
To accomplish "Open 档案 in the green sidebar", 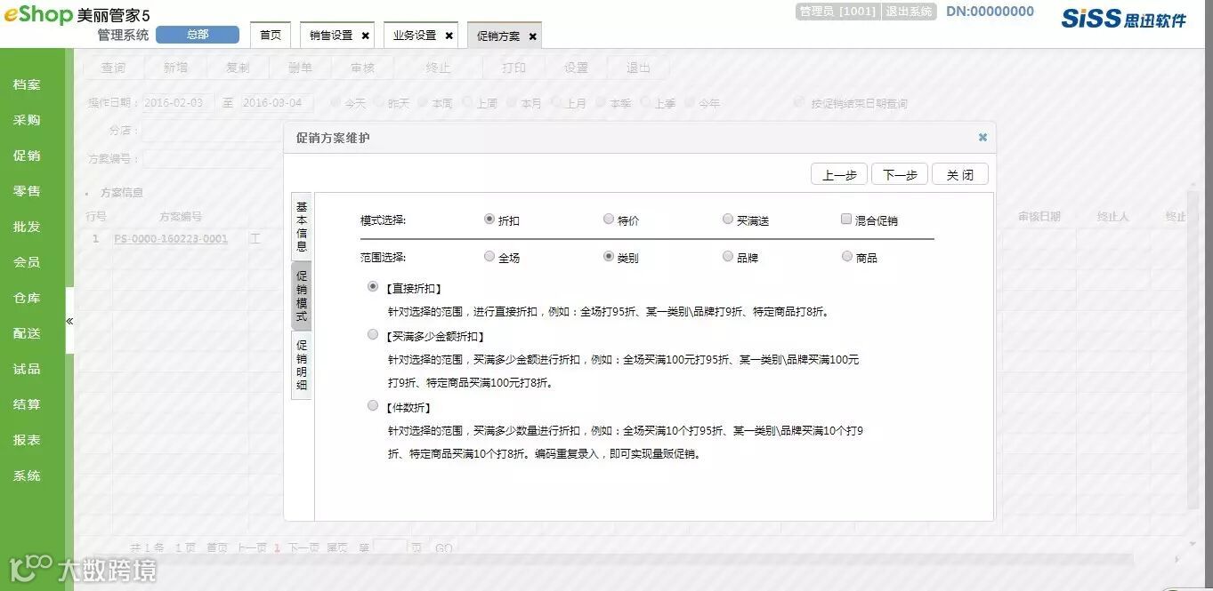I will point(27,84).
